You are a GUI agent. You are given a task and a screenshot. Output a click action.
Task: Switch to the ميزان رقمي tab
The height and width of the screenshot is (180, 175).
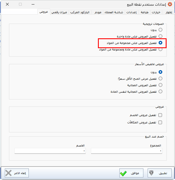[x=59, y=12]
